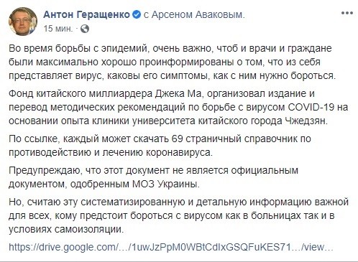Click the paragraph starting with Во время борьбы
This screenshot has height=262, width=358.
click(x=173, y=62)
